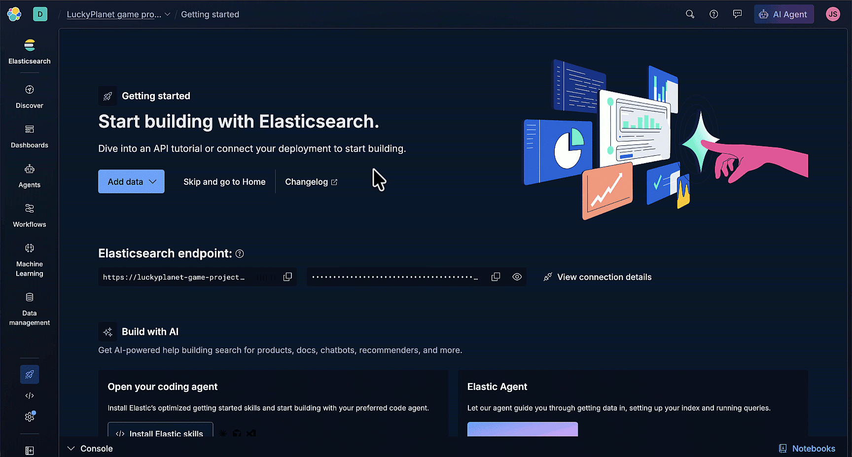
Task: Open the search magnifier icon
Action: [690, 14]
